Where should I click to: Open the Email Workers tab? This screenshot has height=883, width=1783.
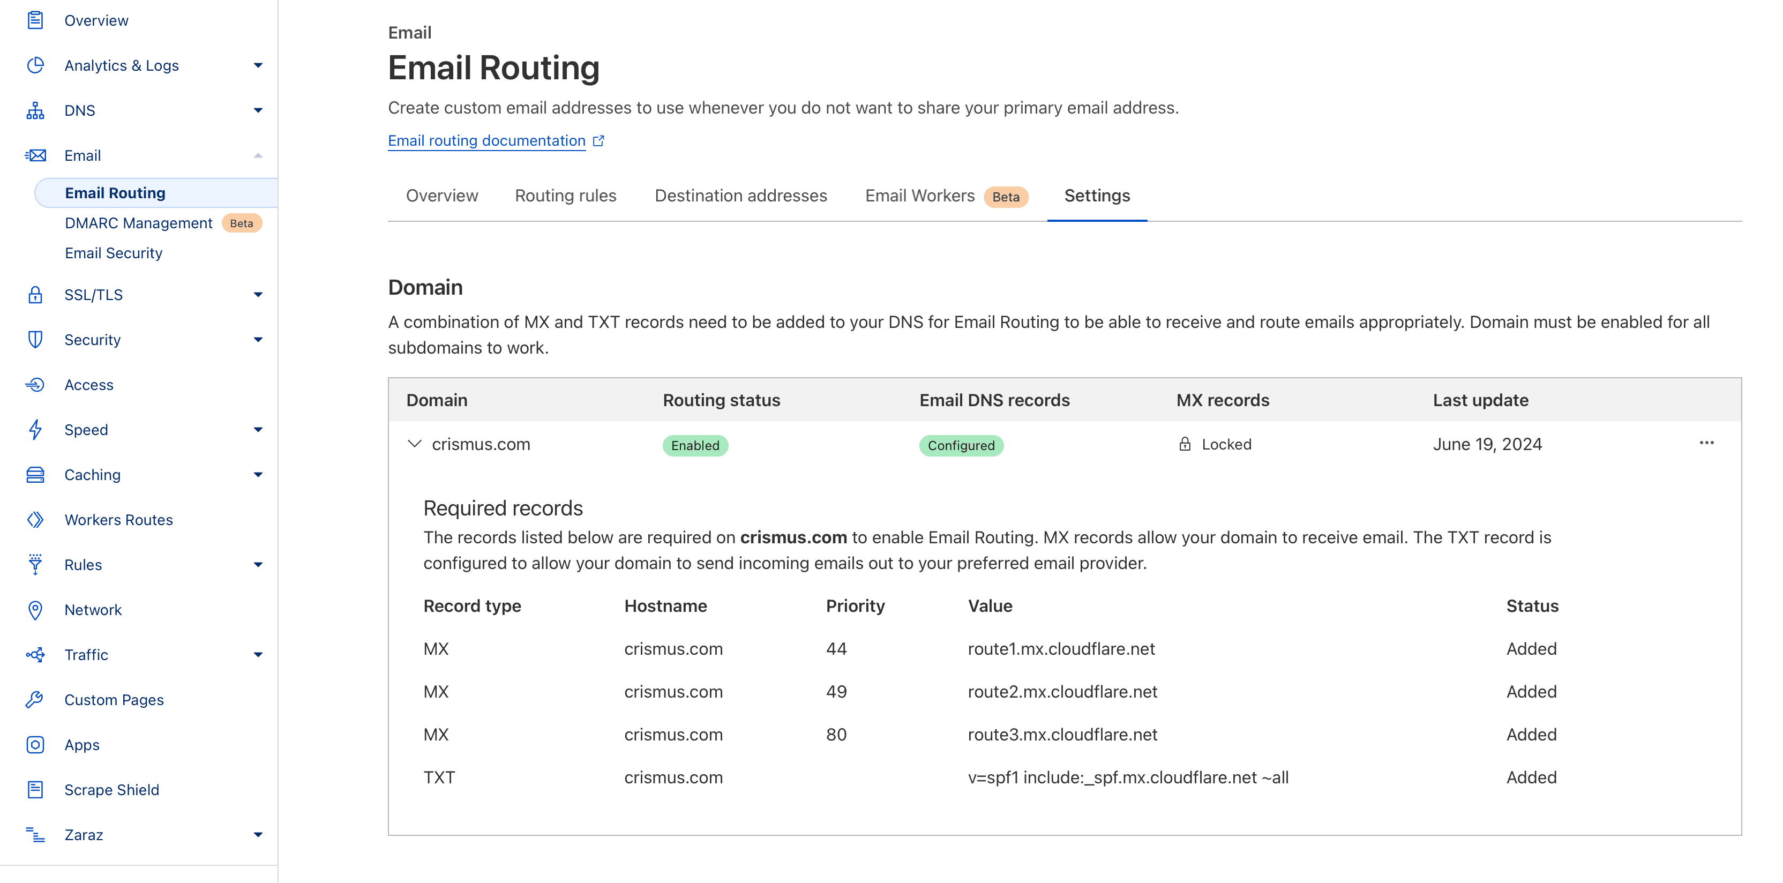pos(919,196)
